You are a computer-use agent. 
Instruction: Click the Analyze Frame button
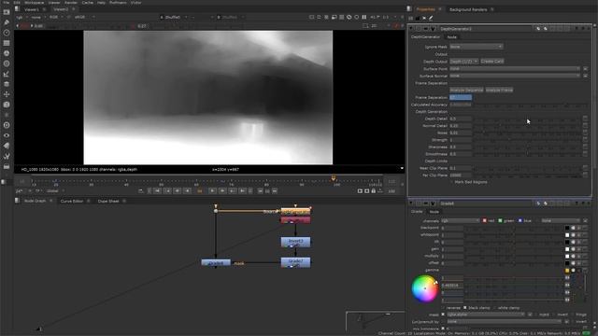tap(499, 90)
